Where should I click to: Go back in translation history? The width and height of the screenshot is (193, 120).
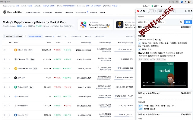[150, 11]
